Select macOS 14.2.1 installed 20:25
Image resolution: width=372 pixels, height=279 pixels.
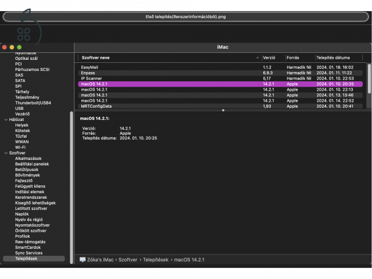(220, 84)
